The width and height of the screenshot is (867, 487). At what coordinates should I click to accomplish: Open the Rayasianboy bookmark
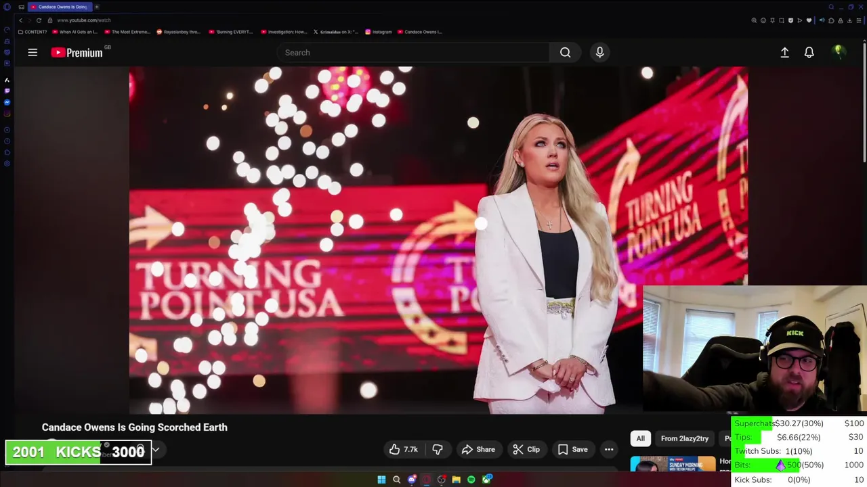[x=178, y=32]
